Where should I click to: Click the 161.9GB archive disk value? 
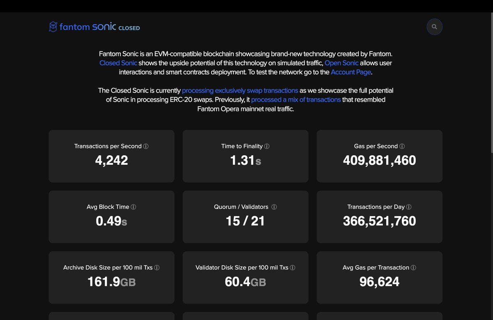pyautogui.click(x=111, y=282)
